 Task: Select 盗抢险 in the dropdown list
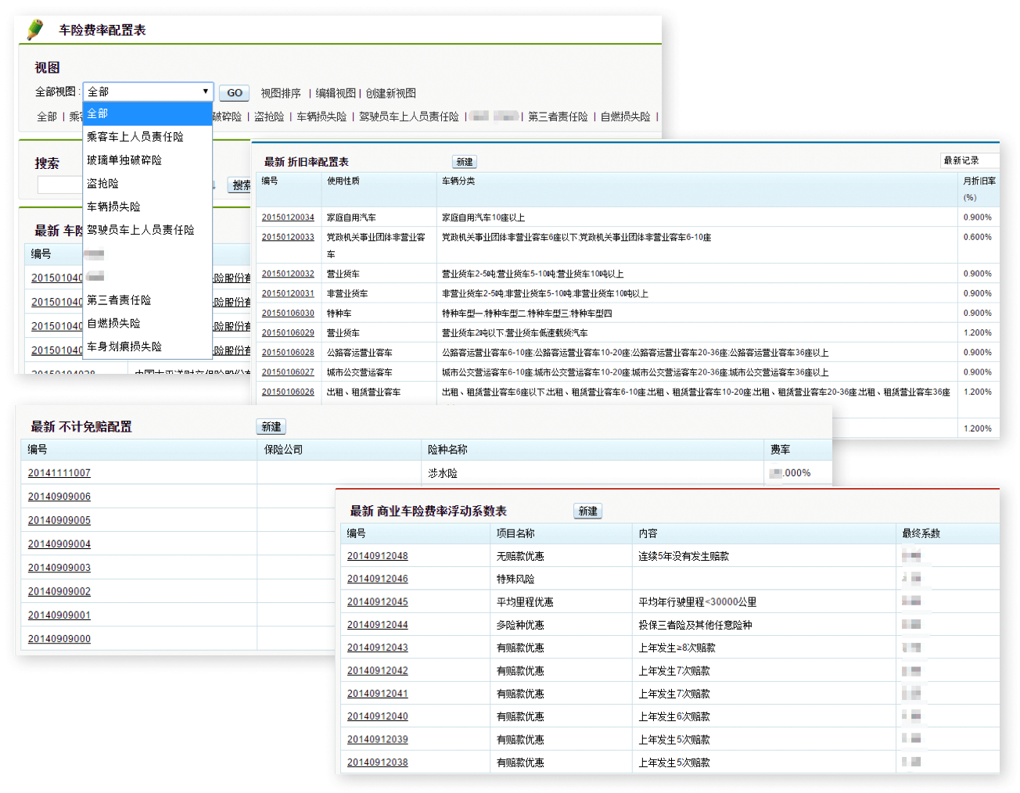click(x=148, y=184)
